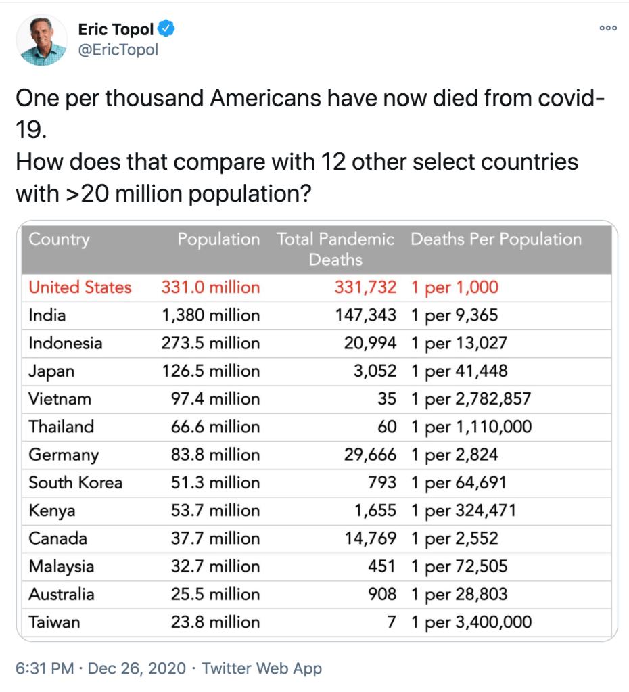Select Australia's 908 deaths figure

[382, 594]
